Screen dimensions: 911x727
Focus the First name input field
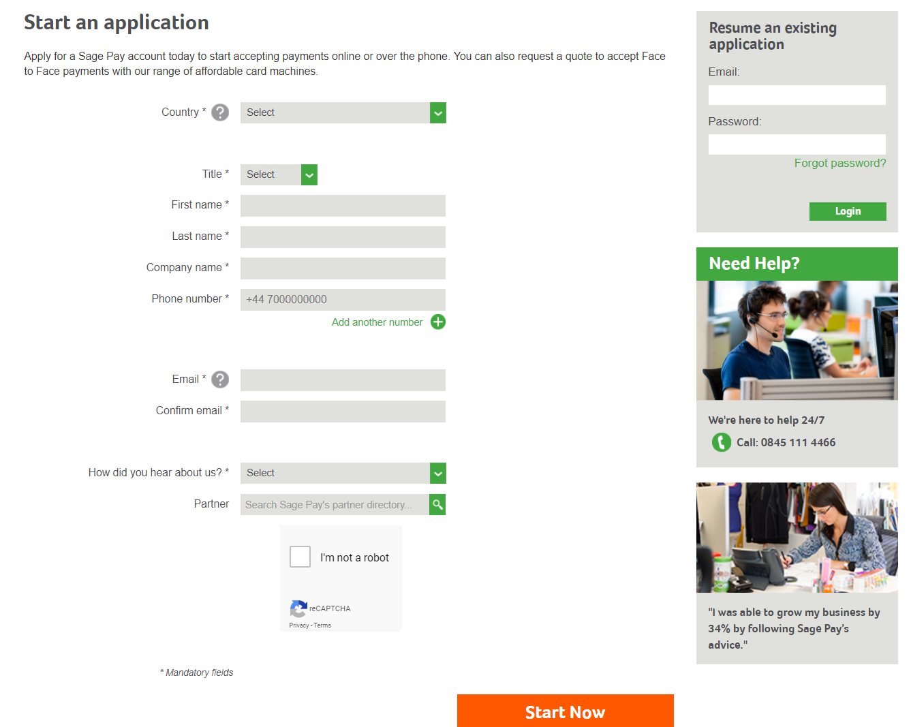click(x=343, y=206)
